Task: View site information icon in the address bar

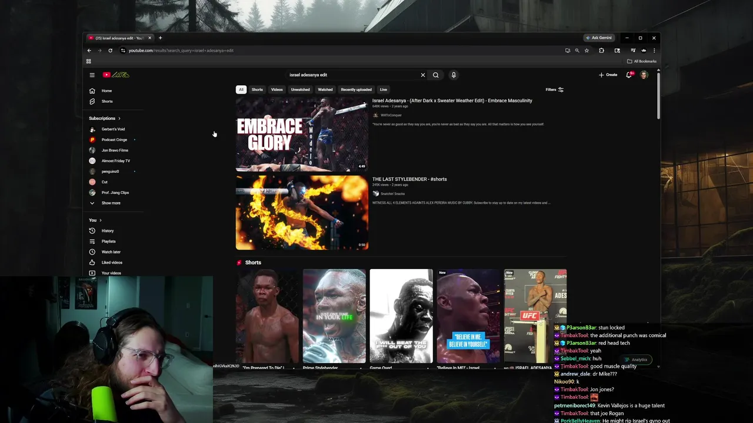Action: click(x=123, y=51)
